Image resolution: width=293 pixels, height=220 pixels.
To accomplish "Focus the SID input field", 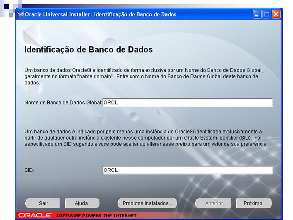I will pos(188,170).
